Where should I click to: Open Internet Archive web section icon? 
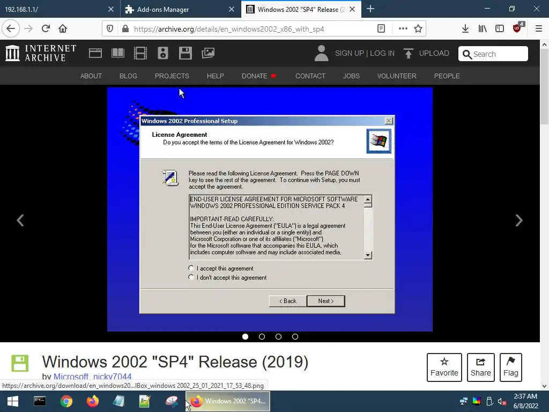click(x=95, y=53)
